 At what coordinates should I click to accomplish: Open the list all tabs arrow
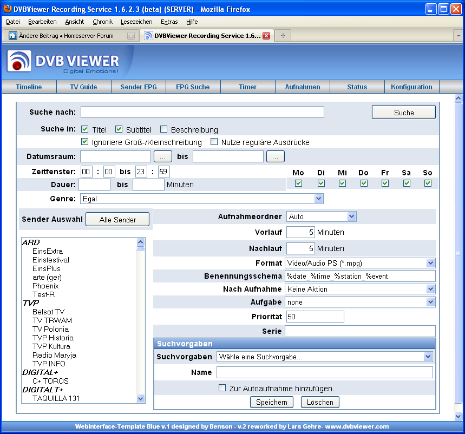458,36
